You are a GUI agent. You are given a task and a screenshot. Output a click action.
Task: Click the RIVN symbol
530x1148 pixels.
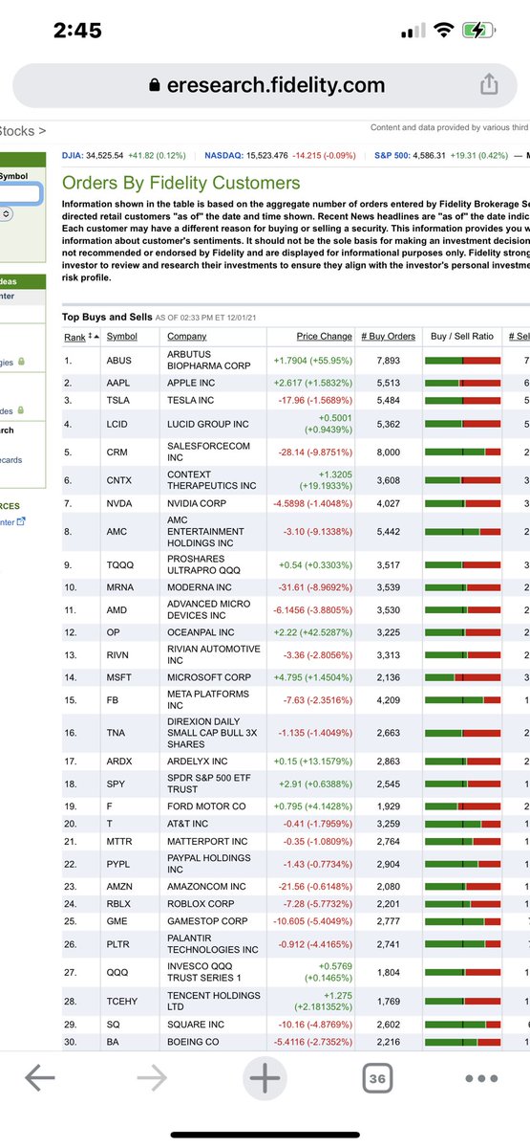coord(119,654)
